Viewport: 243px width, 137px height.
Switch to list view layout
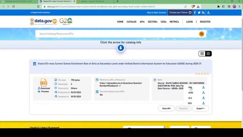[x=208, y=54]
